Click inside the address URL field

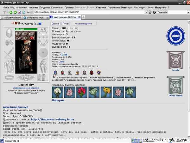[x=89, y=12]
